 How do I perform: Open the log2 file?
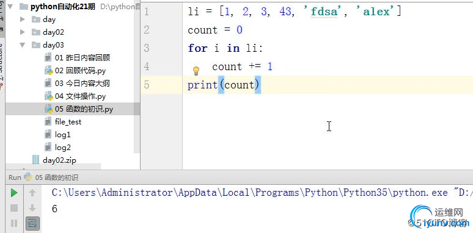pos(63,148)
